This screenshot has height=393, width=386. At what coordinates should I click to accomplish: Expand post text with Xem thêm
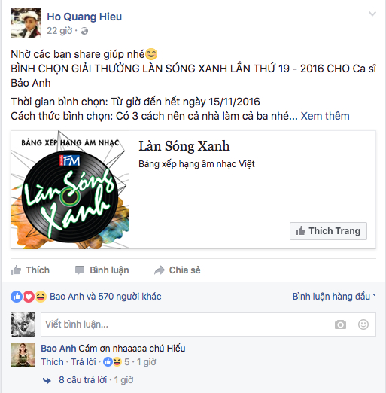coord(325,116)
